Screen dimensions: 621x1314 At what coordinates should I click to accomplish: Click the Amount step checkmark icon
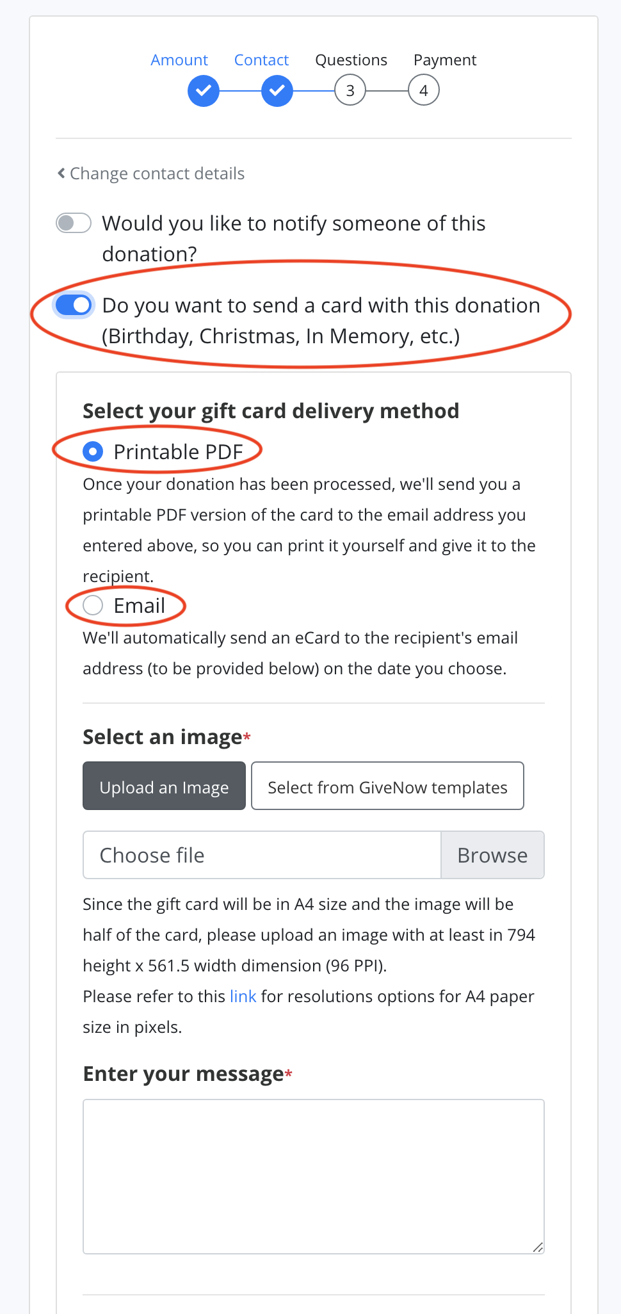203,90
